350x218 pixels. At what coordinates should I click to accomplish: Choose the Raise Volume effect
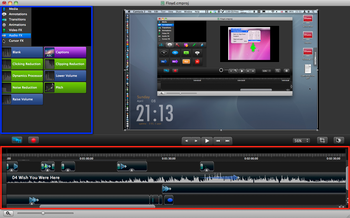pyautogui.click(x=22, y=99)
